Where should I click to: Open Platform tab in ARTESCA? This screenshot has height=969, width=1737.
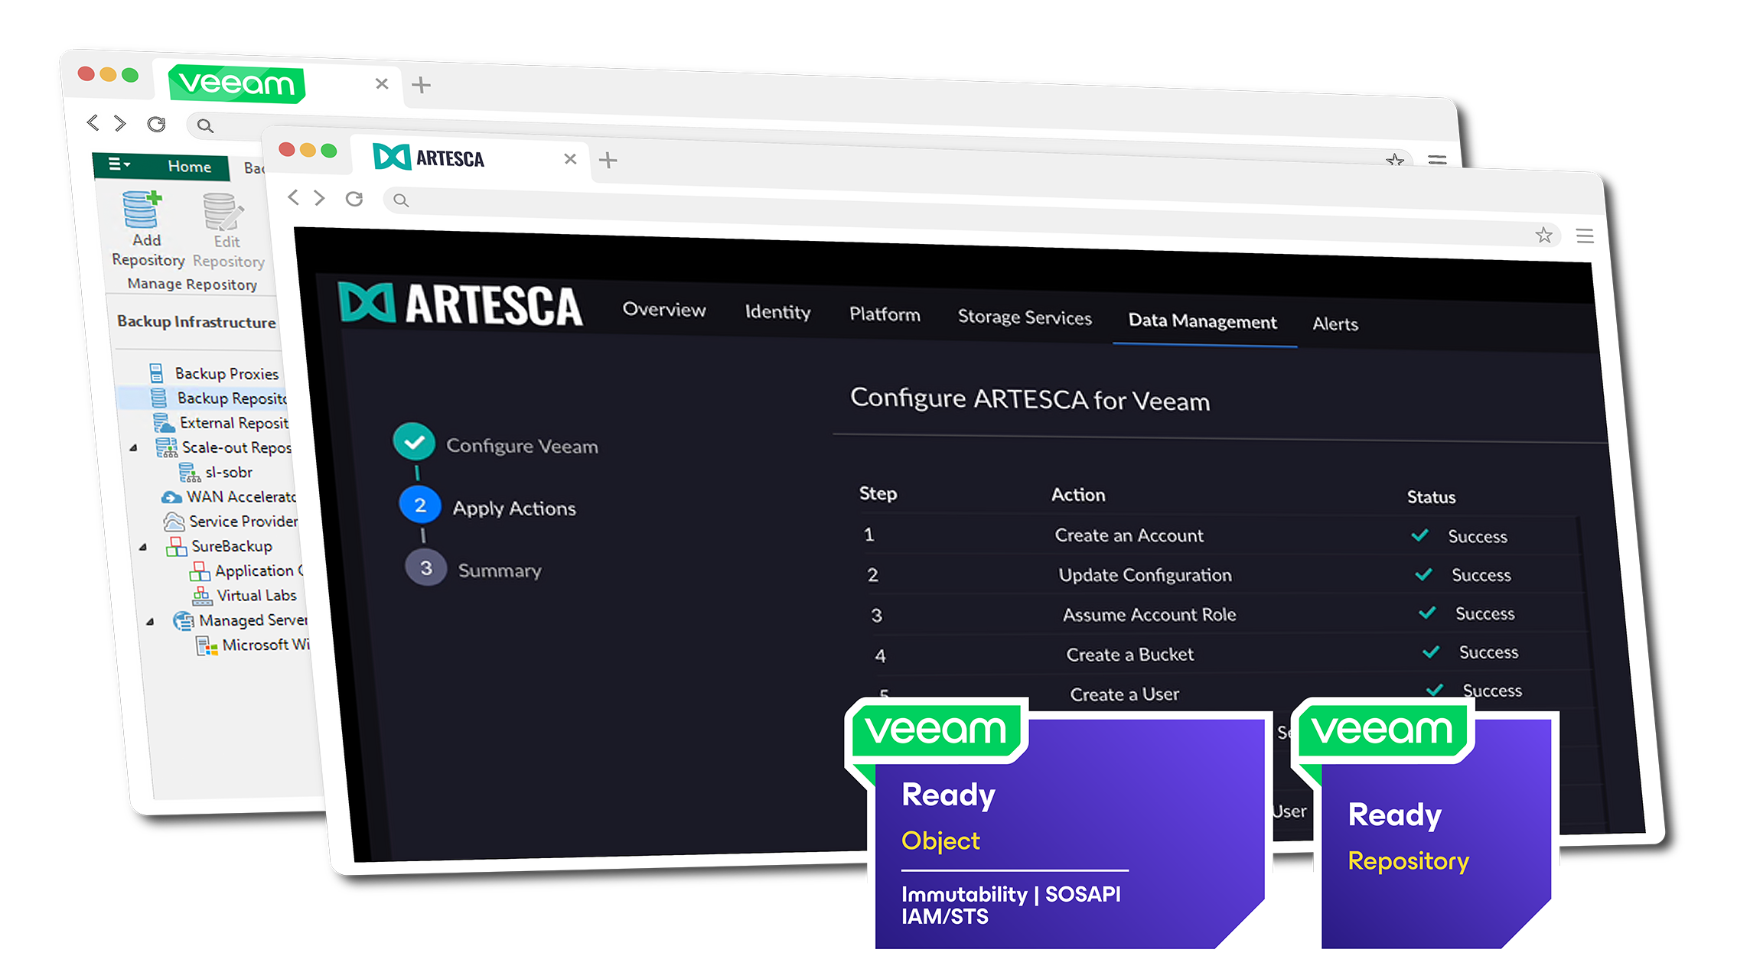click(x=885, y=314)
